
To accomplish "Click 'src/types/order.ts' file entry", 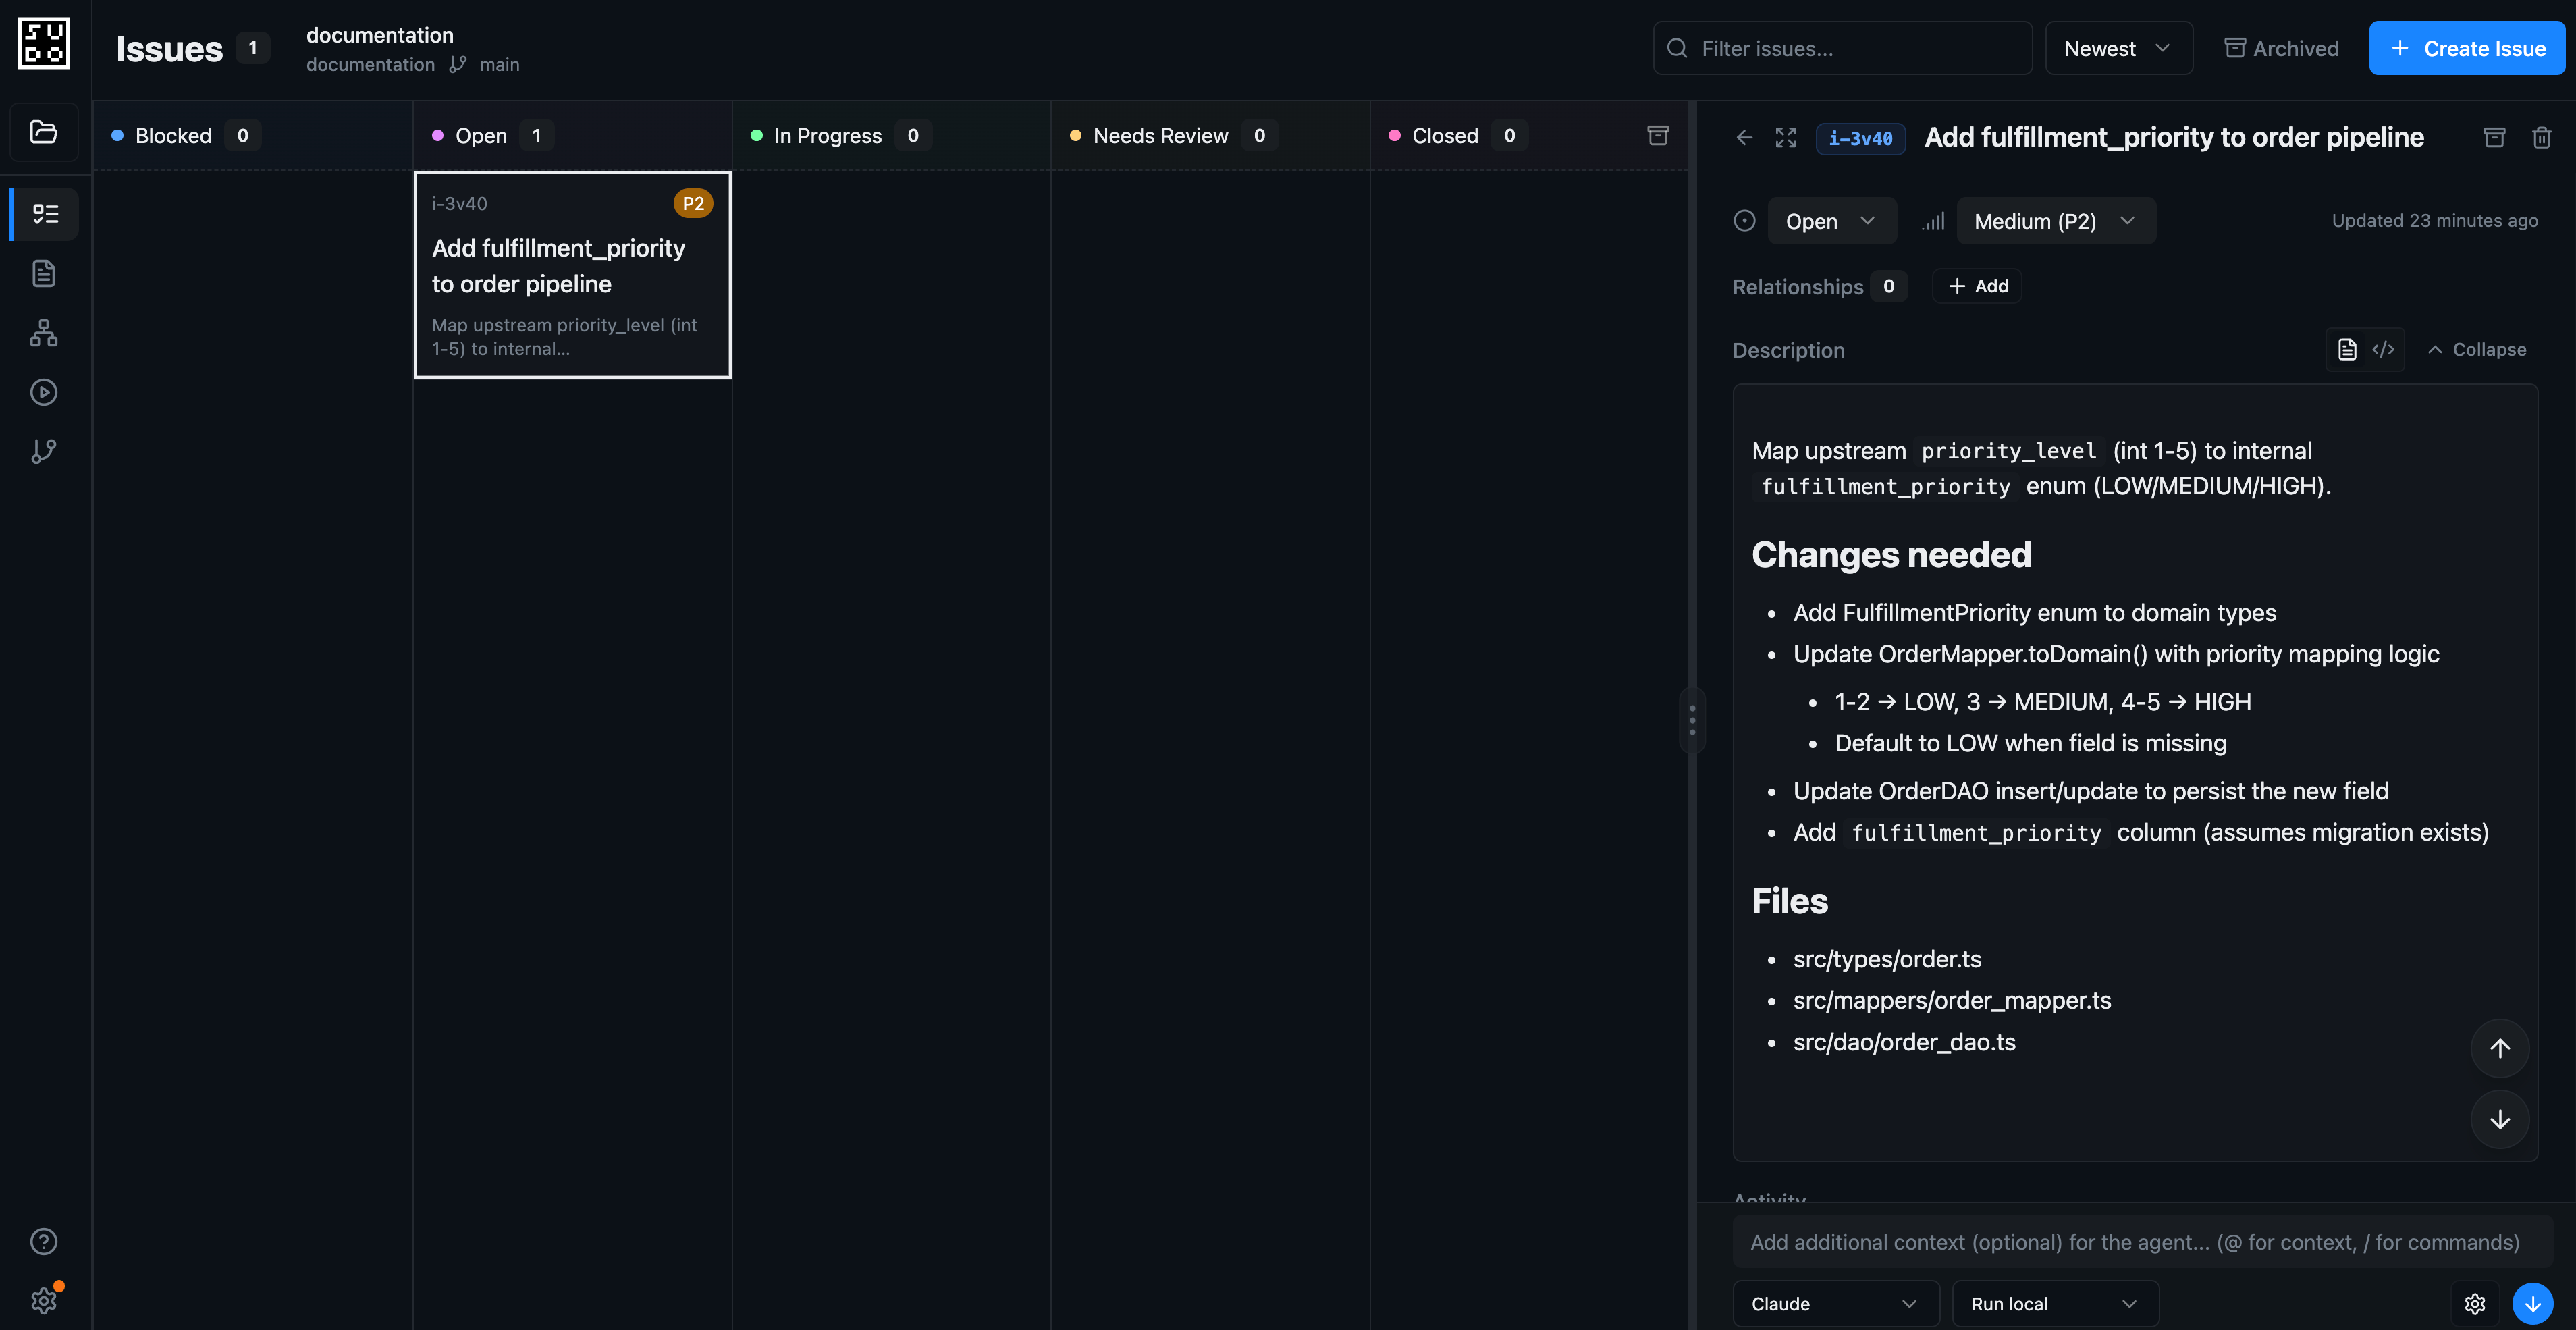I will pos(1887,959).
